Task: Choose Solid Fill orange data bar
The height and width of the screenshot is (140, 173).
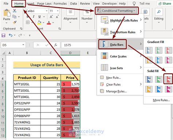Action: [x=149, y=89]
